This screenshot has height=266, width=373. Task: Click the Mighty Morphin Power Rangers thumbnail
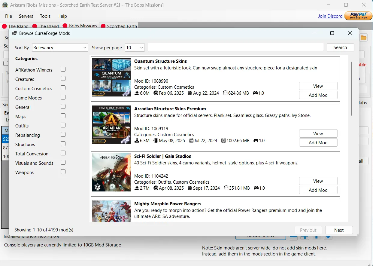tap(111, 211)
